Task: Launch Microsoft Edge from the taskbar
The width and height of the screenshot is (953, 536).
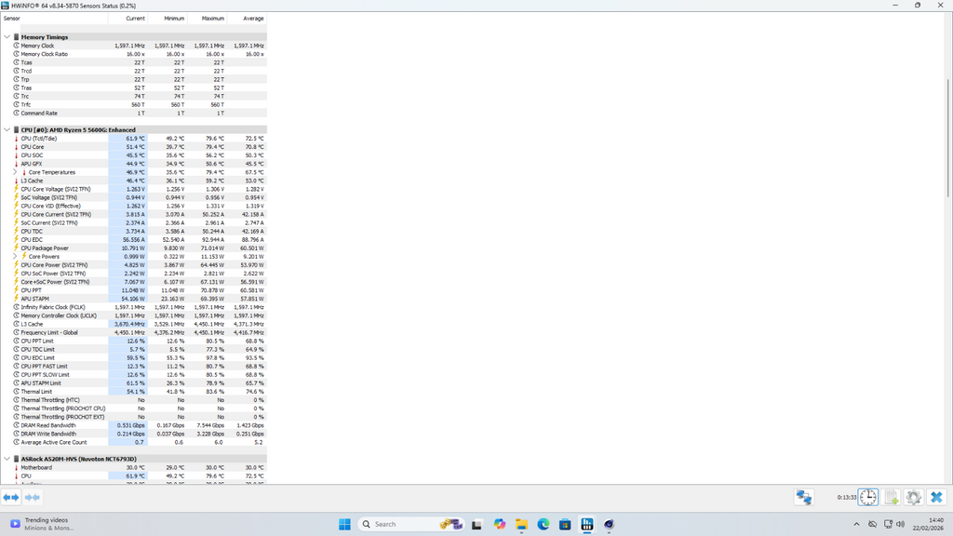Action: [544, 524]
